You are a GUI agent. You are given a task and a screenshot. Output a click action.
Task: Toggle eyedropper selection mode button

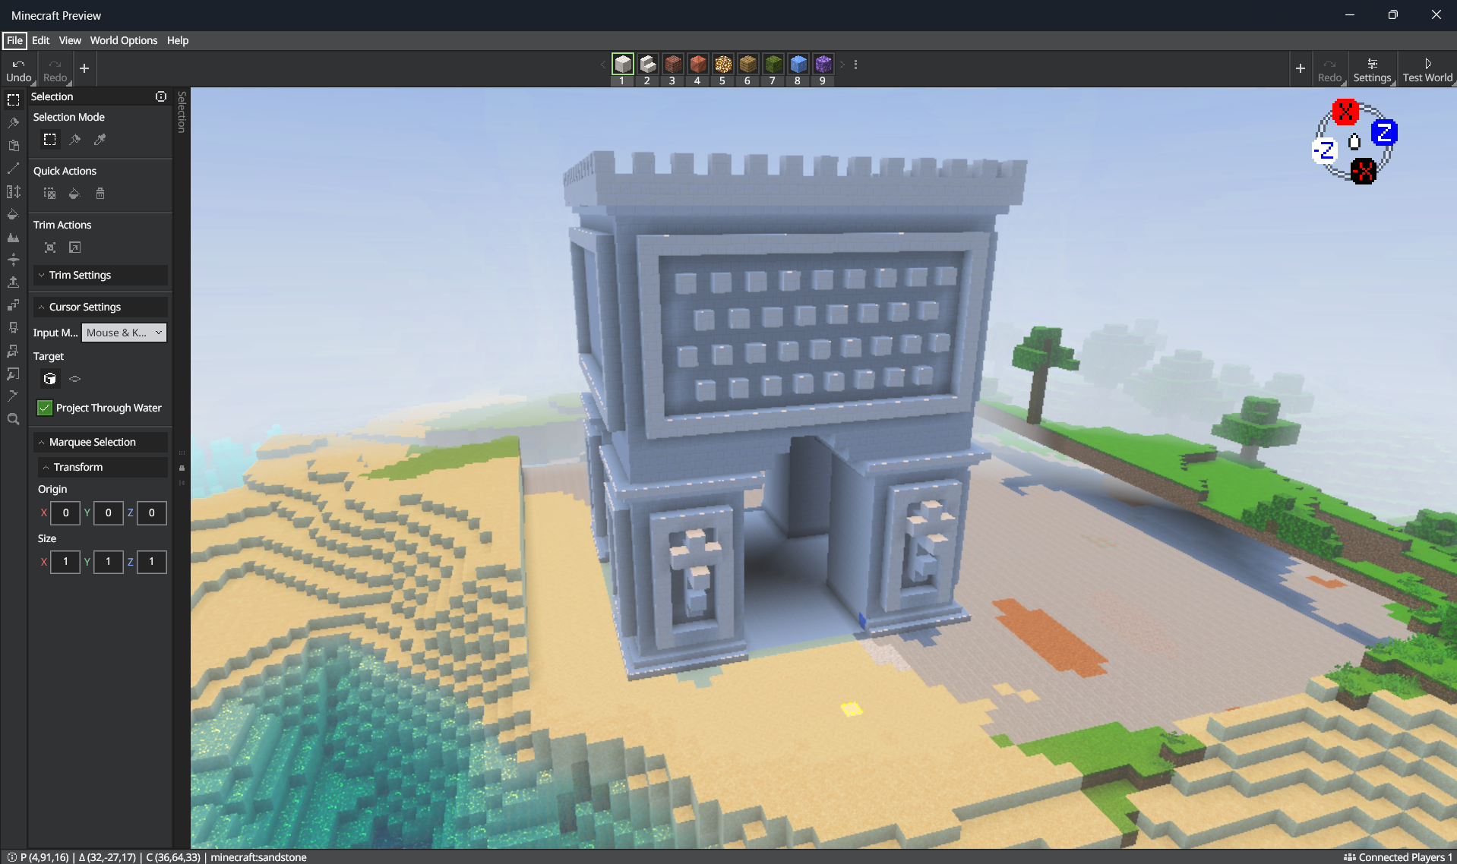tap(100, 140)
